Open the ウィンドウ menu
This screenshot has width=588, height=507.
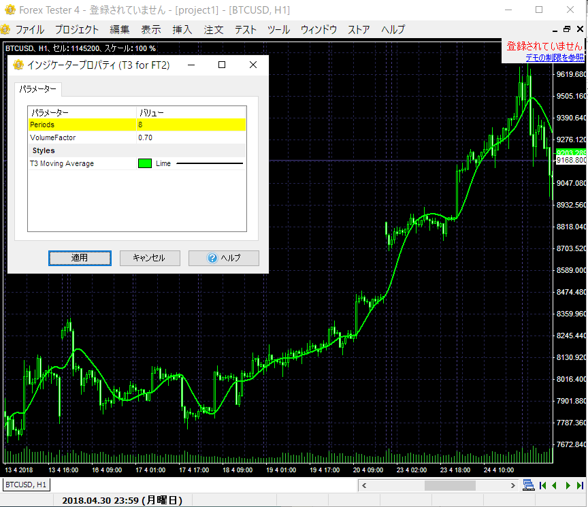318,30
